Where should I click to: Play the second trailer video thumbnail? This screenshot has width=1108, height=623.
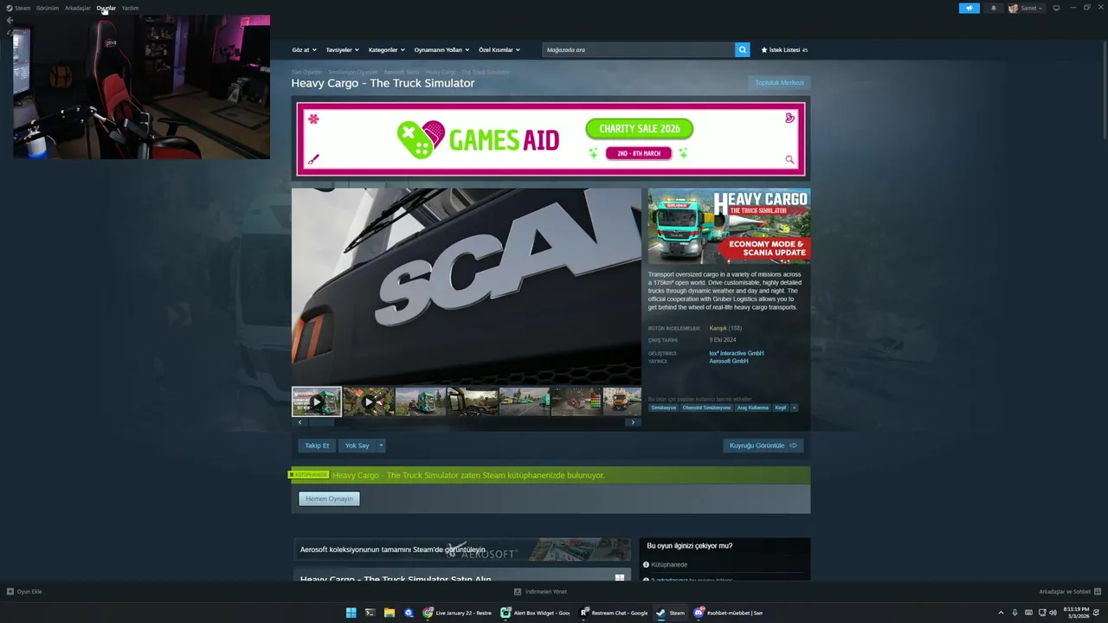point(369,401)
